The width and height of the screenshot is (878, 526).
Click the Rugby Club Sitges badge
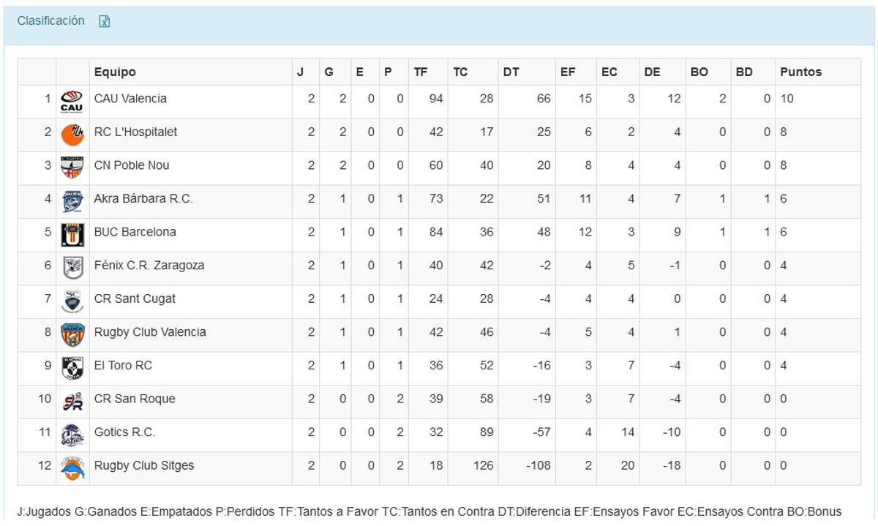71,465
